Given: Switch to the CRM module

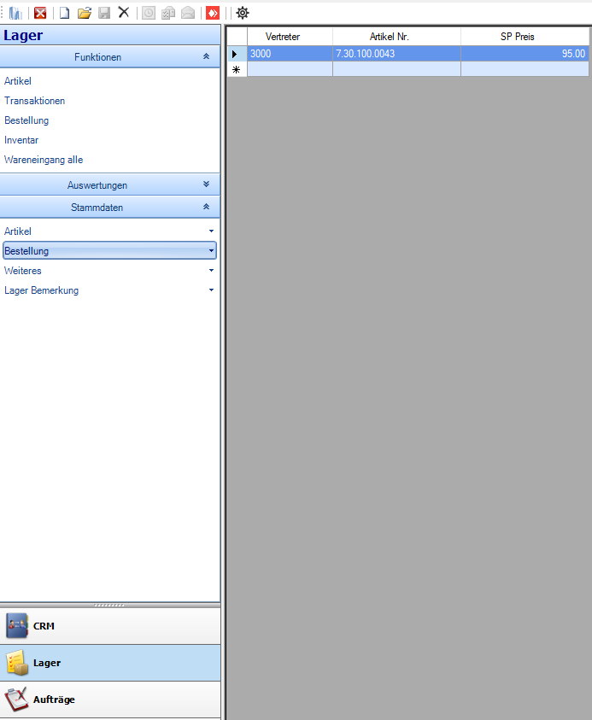Looking at the screenshot, I should point(110,626).
